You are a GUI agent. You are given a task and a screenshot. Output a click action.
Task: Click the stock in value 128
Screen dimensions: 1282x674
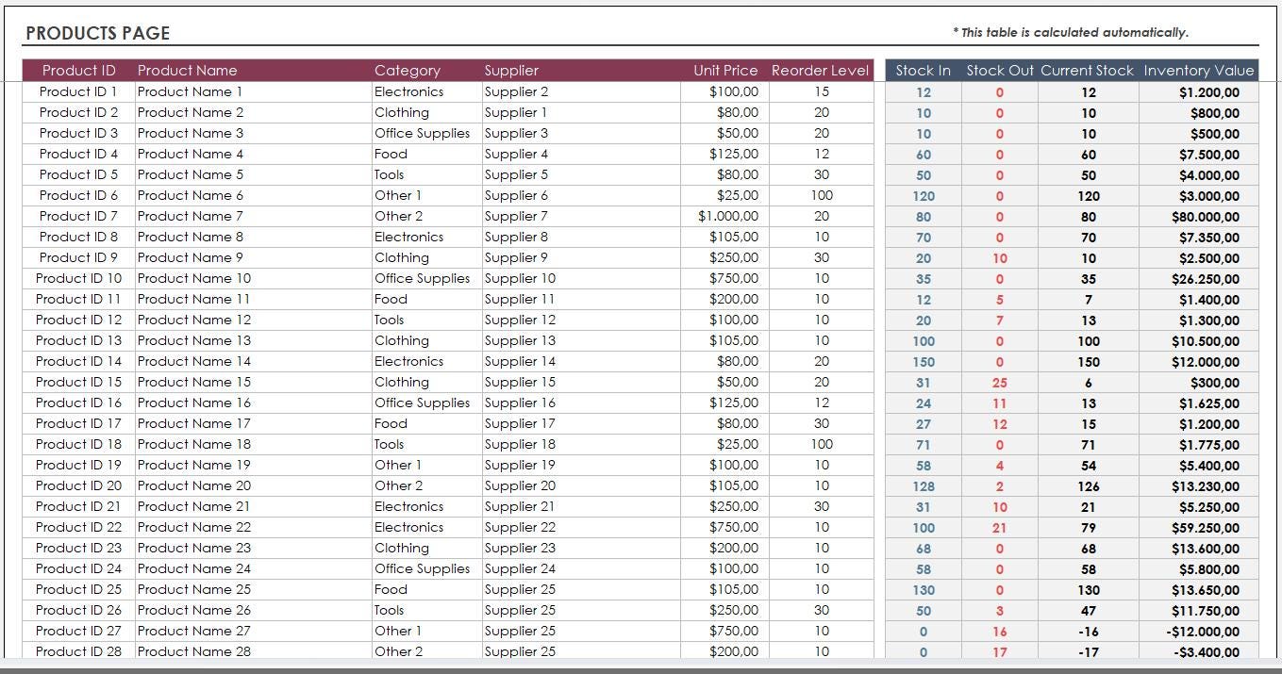[924, 486]
